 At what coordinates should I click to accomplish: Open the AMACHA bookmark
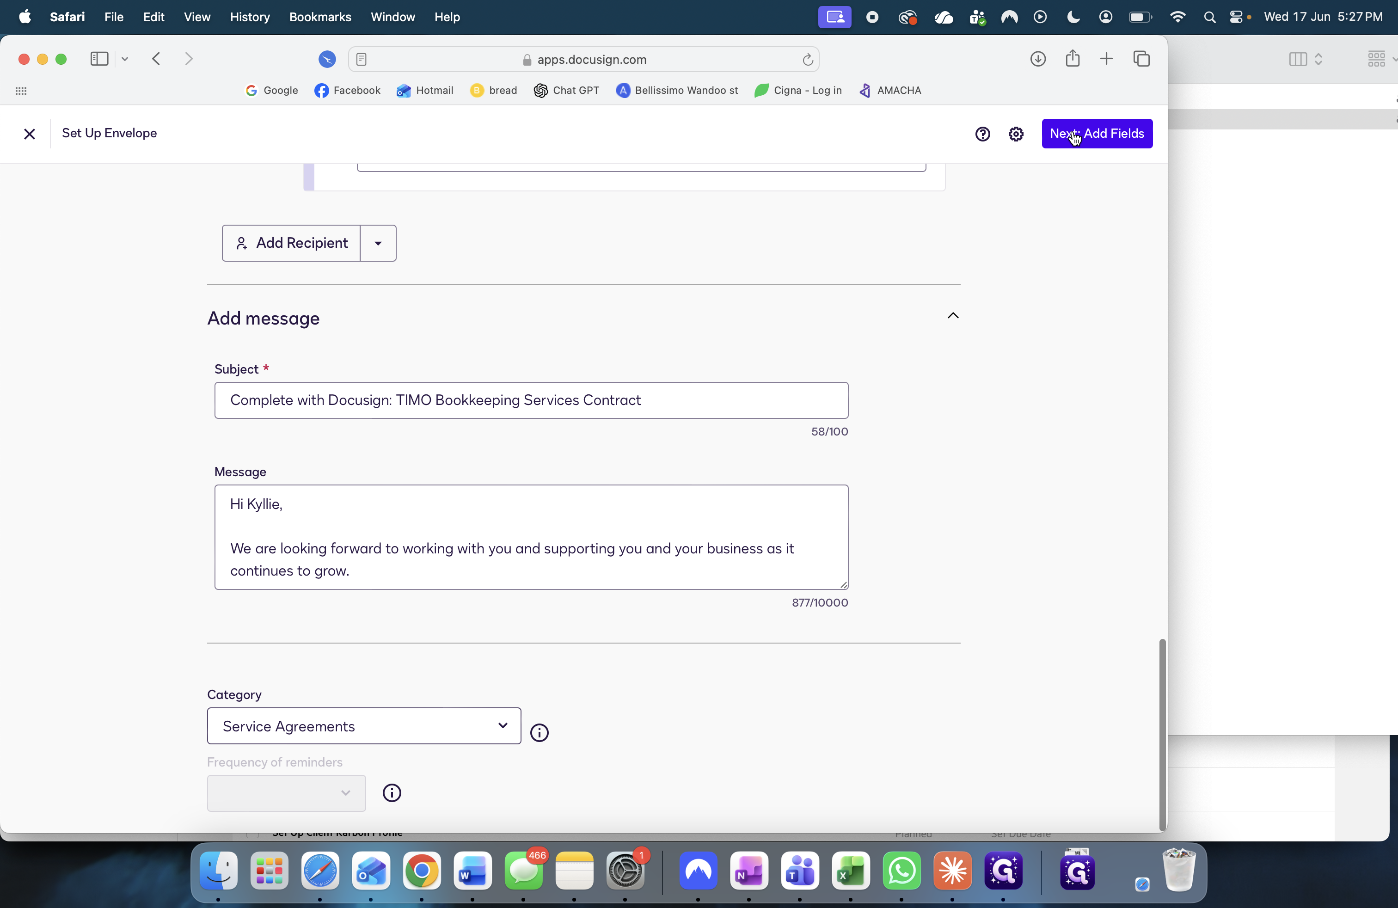[890, 91]
